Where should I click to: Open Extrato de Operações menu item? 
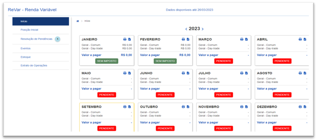click(x=41, y=65)
